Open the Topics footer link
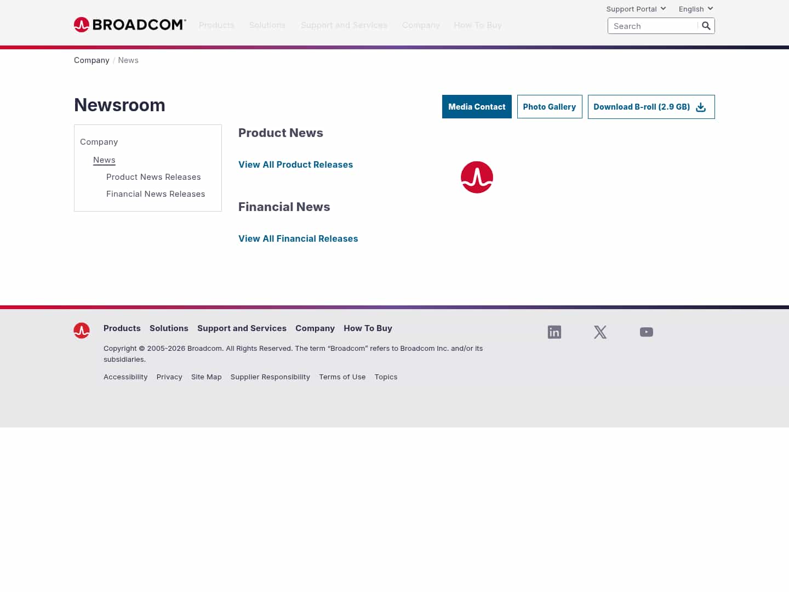The image size is (789, 592). click(x=386, y=377)
